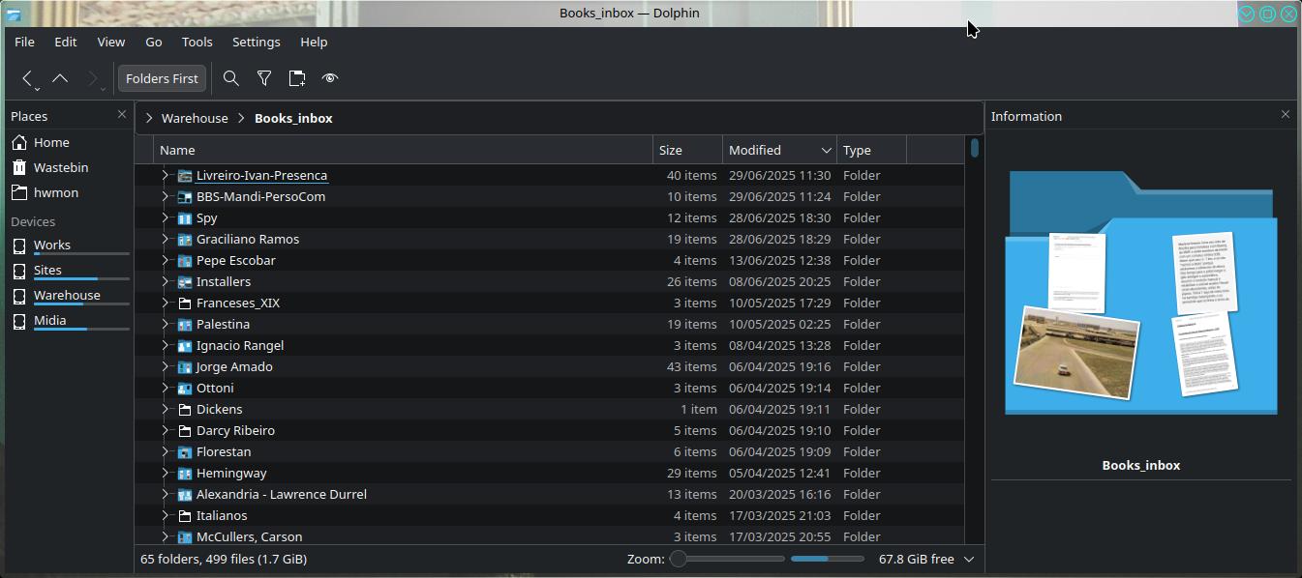
Task: Click the Installers folder icon
Action: pyautogui.click(x=185, y=282)
